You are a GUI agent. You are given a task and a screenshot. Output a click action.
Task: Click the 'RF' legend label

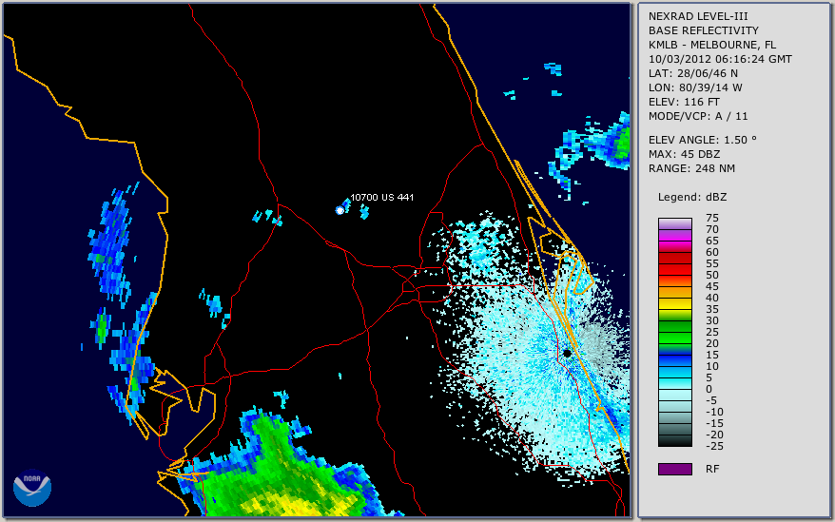712,470
